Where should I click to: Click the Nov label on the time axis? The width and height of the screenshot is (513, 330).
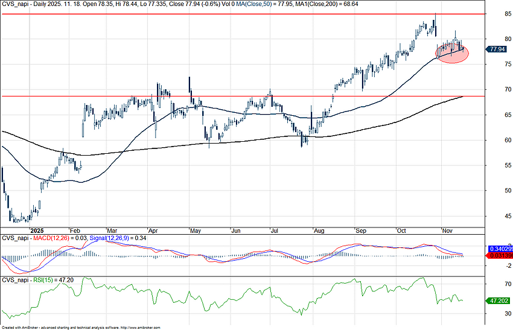coord(447,230)
